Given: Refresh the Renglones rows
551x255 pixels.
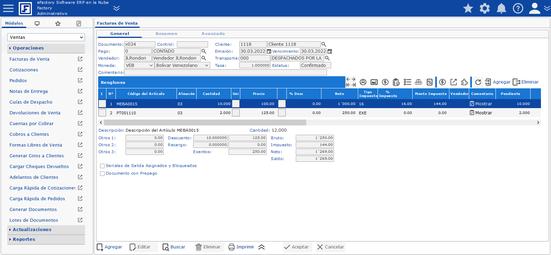Looking at the screenshot, I should [478, 82].
